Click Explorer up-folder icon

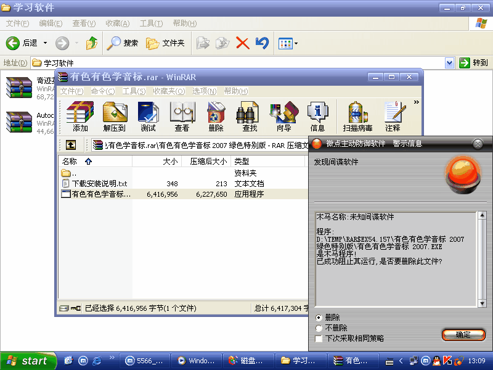point(92,43)
